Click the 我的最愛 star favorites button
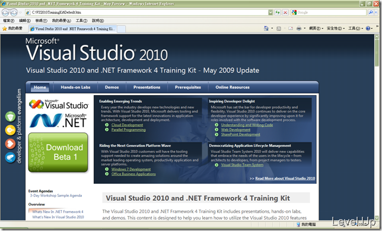The image size is (382, 231). pyautogui.click(x=12, y=28)
